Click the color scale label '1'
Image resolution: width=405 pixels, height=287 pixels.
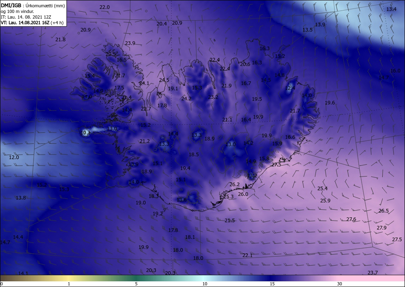pos(69,284)
